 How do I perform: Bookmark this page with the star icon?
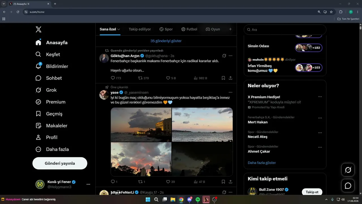[331, 12]
